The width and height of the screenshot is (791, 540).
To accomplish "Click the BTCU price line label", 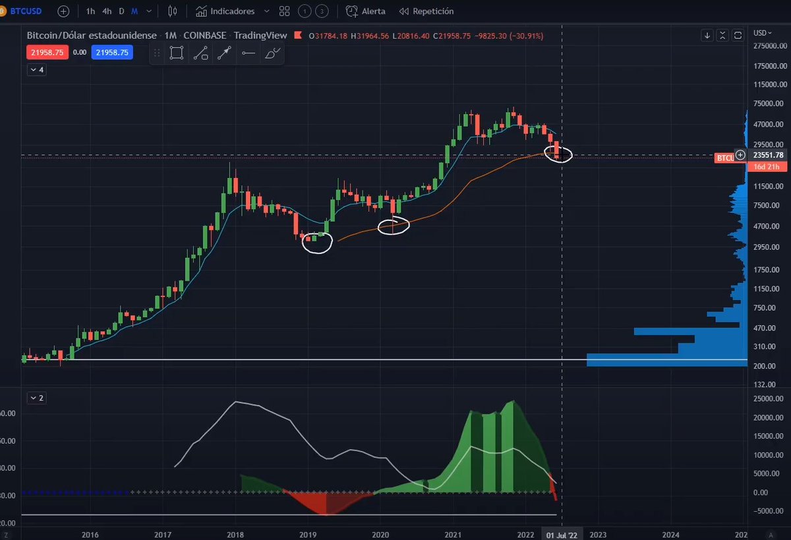I will click(x=725, y=158).
